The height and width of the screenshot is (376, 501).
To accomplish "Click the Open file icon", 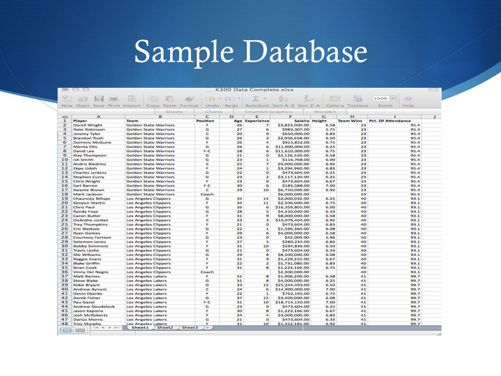I will (x=83, y=99).
